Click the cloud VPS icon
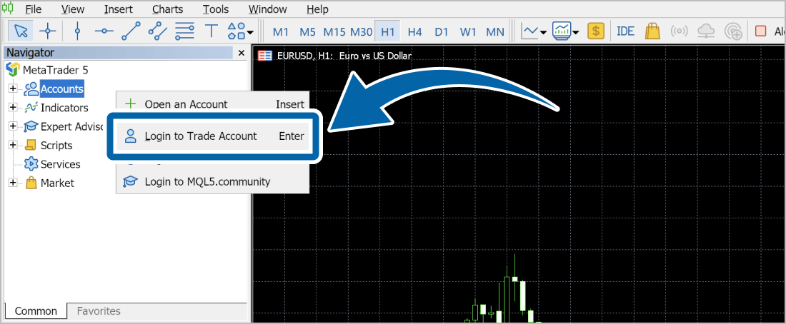Screen dimensions: 786x324 pos(706,31)
